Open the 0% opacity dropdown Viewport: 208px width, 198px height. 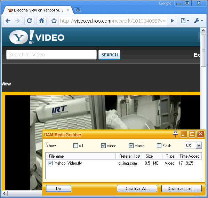click(x=199, y=145)
